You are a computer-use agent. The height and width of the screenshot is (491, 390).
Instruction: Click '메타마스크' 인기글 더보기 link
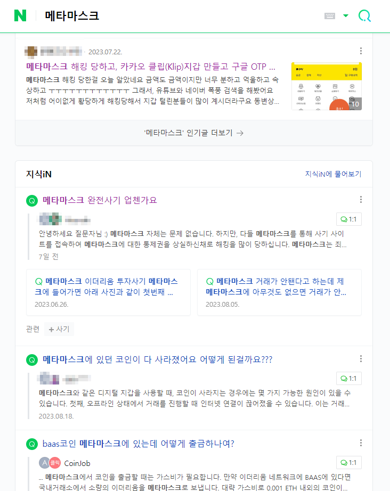[x=194, y=133]
